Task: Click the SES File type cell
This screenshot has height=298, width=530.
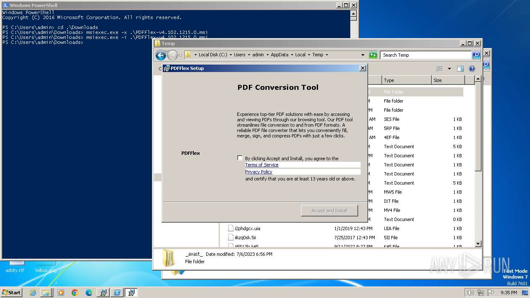Action: point(391,119)
